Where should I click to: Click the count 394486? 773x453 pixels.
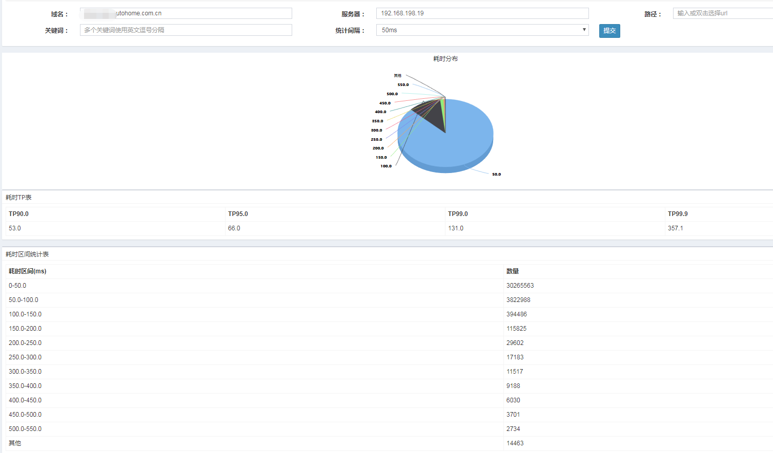pos(517,314)
